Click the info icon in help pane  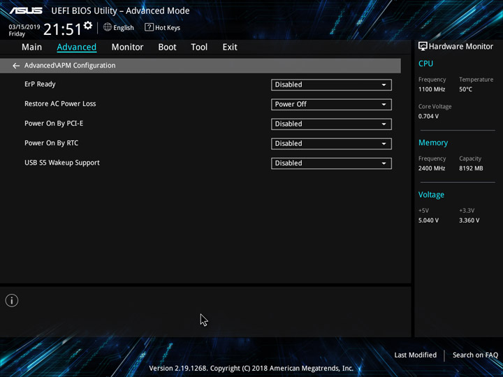pyautogui.click(x=12, y=300)
